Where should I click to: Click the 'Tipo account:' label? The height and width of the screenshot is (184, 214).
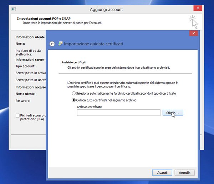coord(25,66)
